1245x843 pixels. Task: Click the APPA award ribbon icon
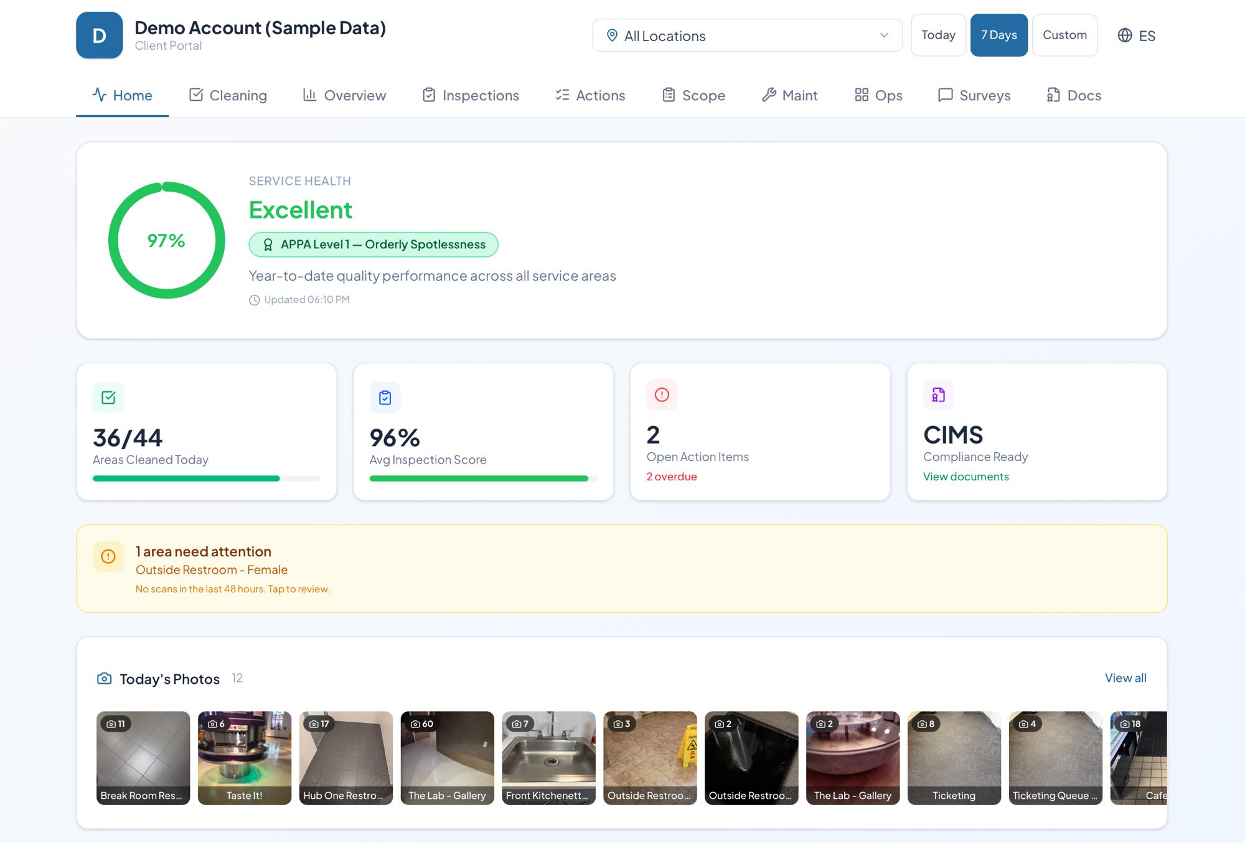coord(268,245)
